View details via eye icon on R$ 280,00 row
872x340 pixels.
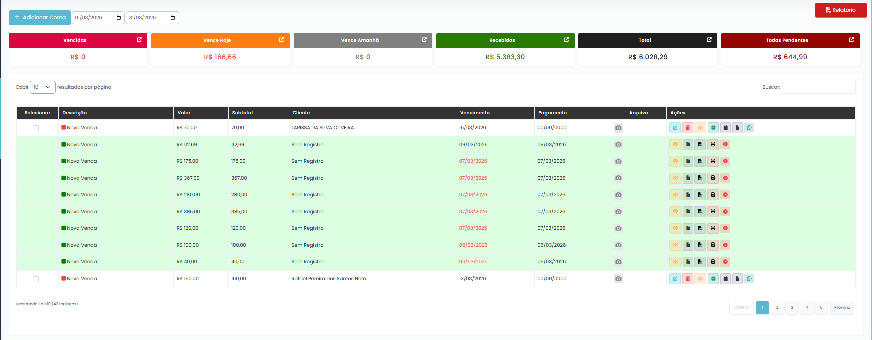675,195
